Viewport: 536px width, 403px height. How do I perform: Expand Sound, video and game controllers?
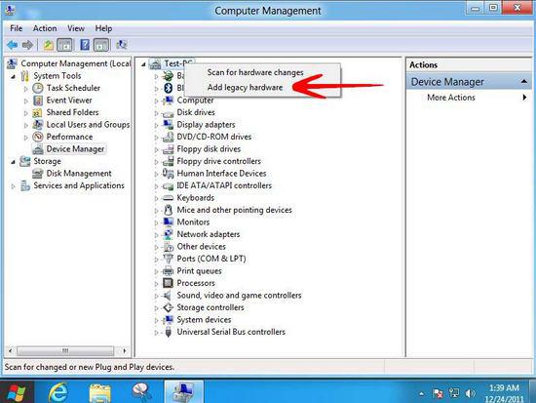pyautogui.click(x=156, y=296)
